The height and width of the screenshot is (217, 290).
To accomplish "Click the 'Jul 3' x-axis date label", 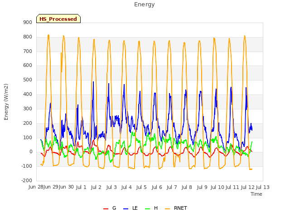I will [x=111, y=187].
